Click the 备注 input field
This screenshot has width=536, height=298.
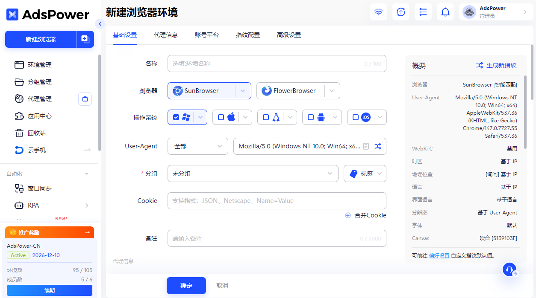point(277,239)
